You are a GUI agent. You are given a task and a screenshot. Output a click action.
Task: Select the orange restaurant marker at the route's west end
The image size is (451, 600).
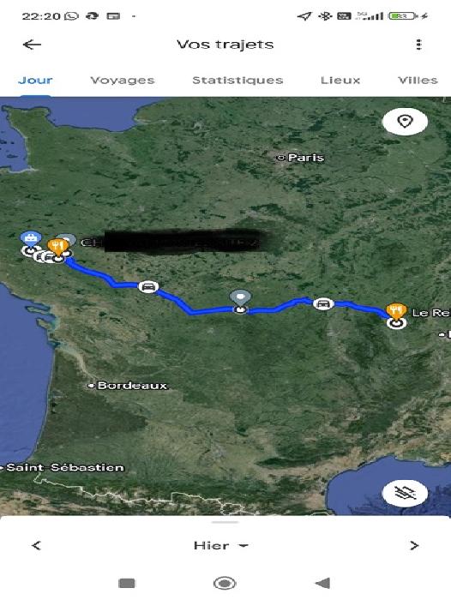(x=57, y=246)
